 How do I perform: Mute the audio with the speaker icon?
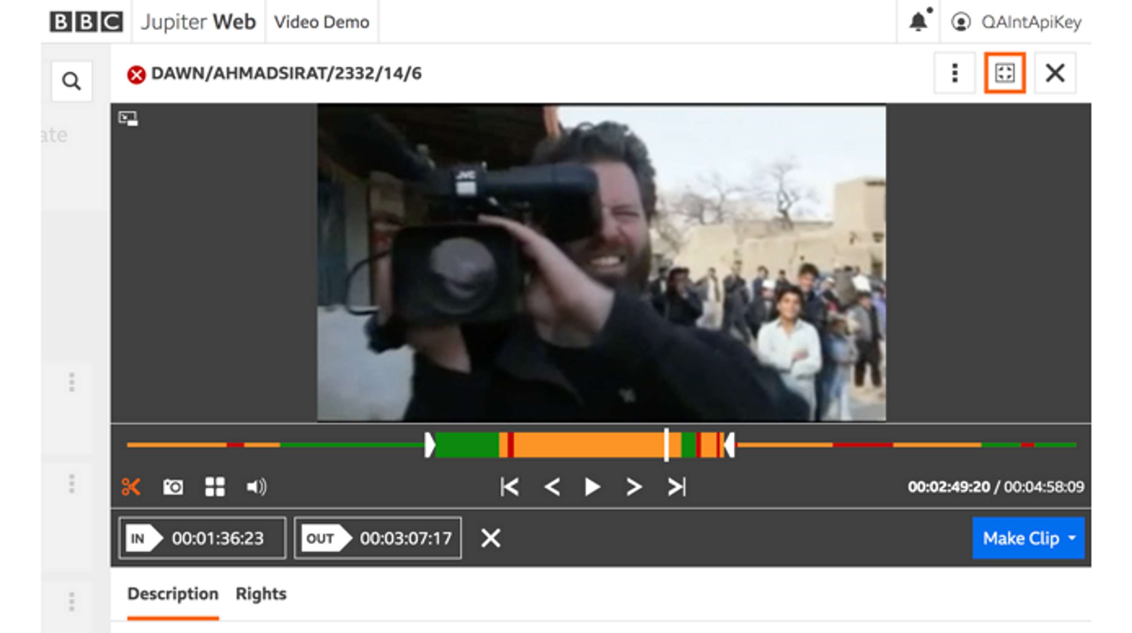256,487
